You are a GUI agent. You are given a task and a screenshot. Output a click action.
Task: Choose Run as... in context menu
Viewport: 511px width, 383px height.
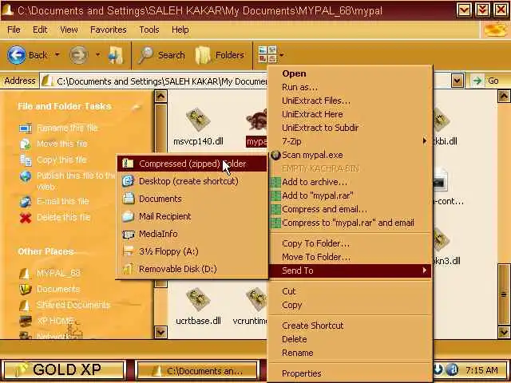click(x=350, y=87)
